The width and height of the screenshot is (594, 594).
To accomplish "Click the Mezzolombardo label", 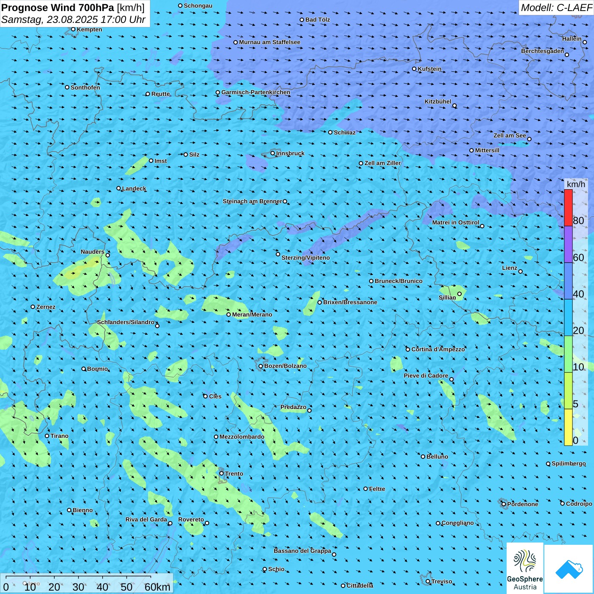I will [242, 437].
